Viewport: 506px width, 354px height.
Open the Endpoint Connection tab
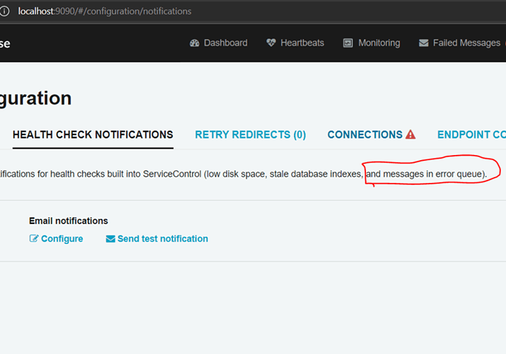(x=472, y=134)
